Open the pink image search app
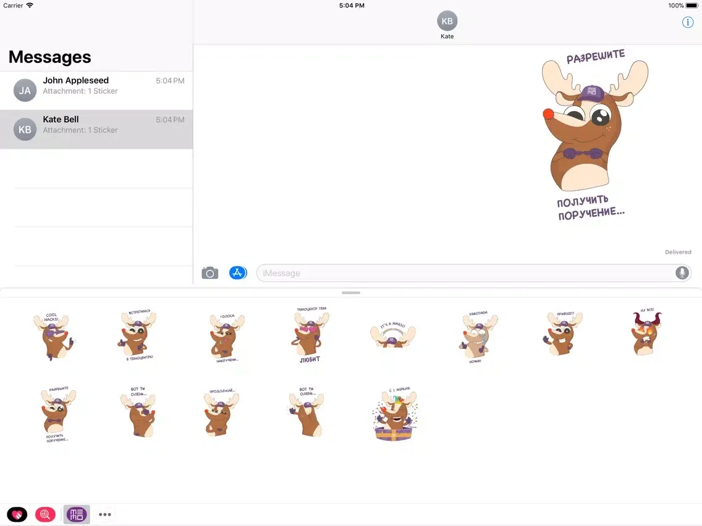Image resolution: width=702 pixels, height=526 pixels. tap(45, 514)
